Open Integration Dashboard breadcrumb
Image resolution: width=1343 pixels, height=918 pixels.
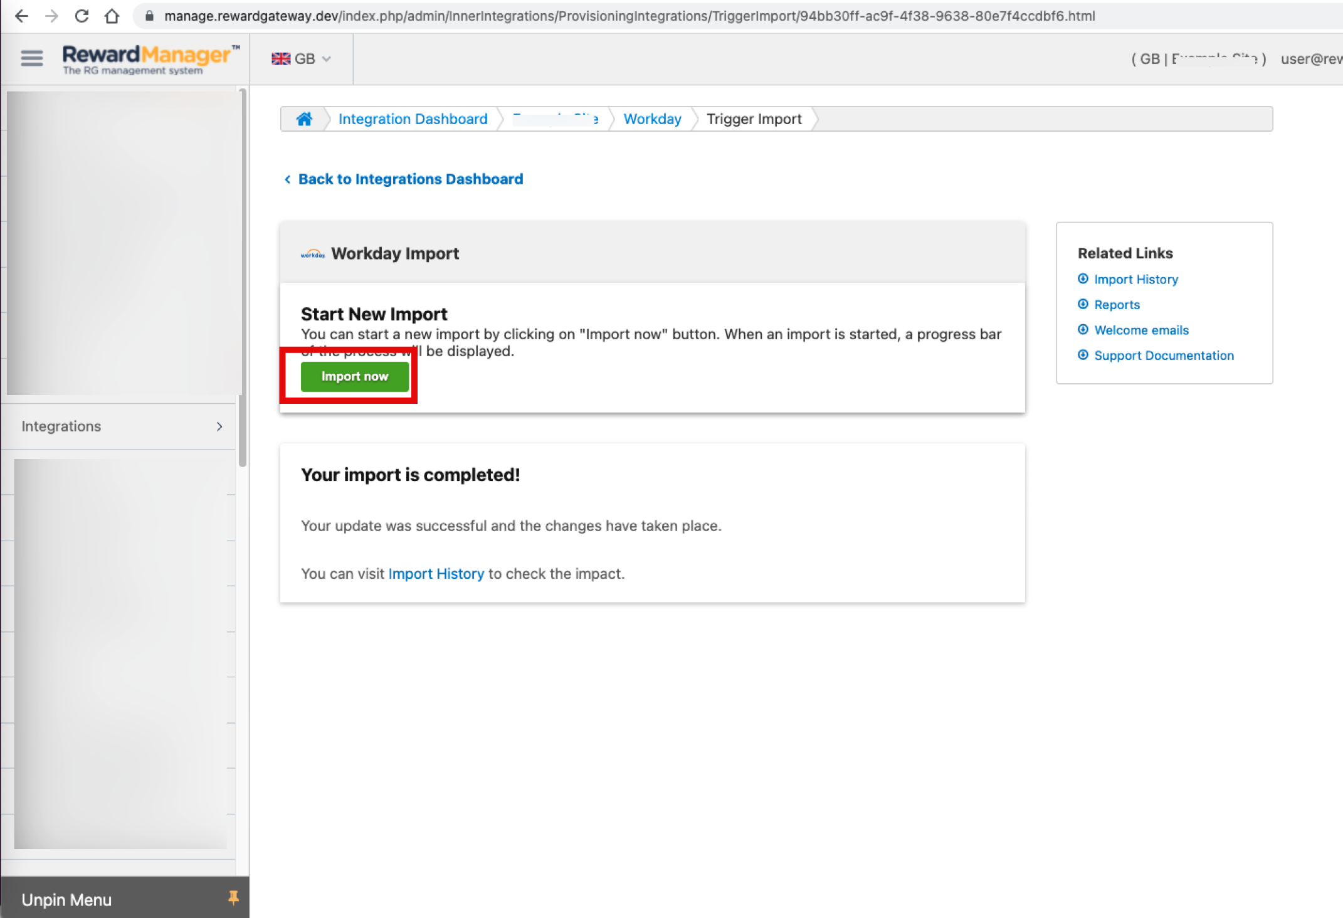point(413,119)
